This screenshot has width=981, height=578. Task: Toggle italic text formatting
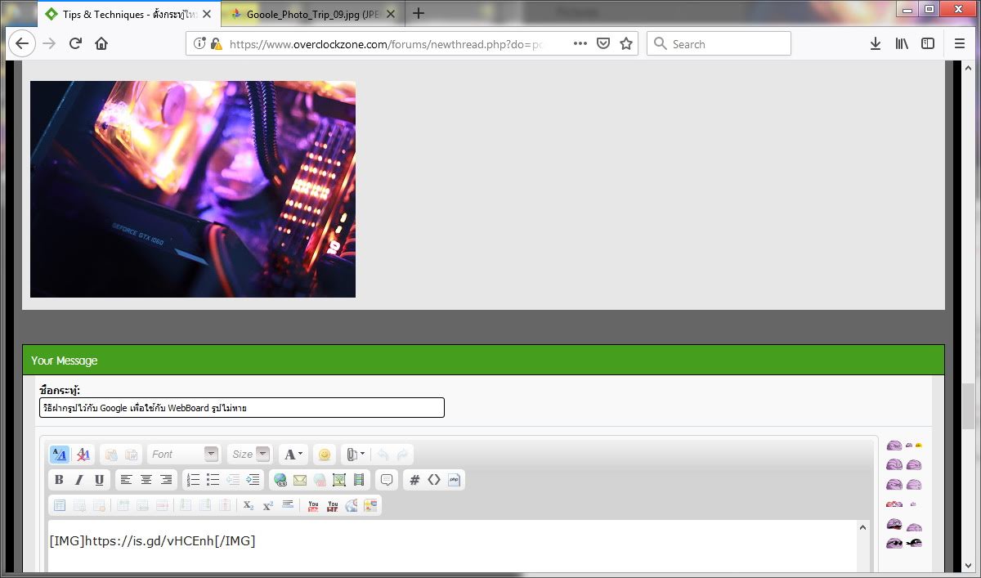(79, 480)
